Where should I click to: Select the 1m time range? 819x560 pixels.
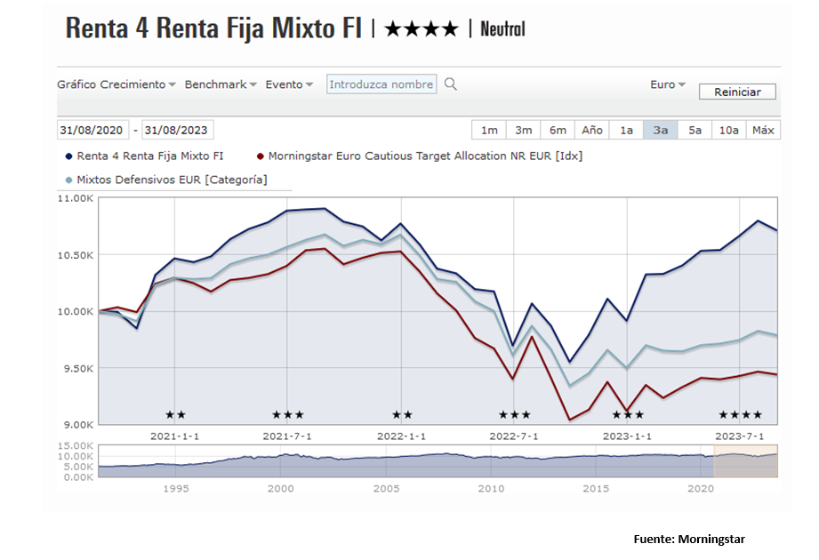[x=489, y=130]
